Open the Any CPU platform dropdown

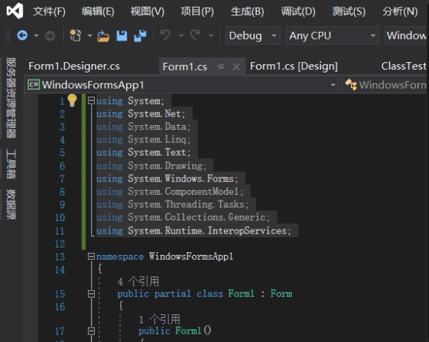[x=332, y=35]
